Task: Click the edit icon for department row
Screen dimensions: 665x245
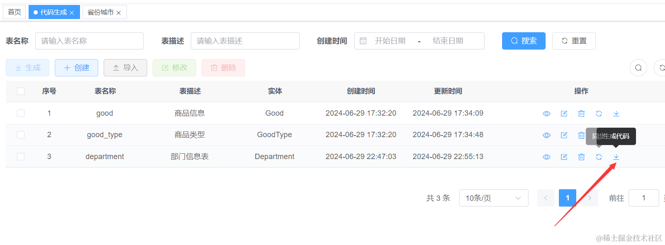Action: (564, 157)
